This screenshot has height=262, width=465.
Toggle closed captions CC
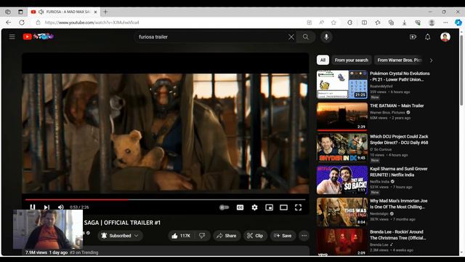tap(240, 207)
